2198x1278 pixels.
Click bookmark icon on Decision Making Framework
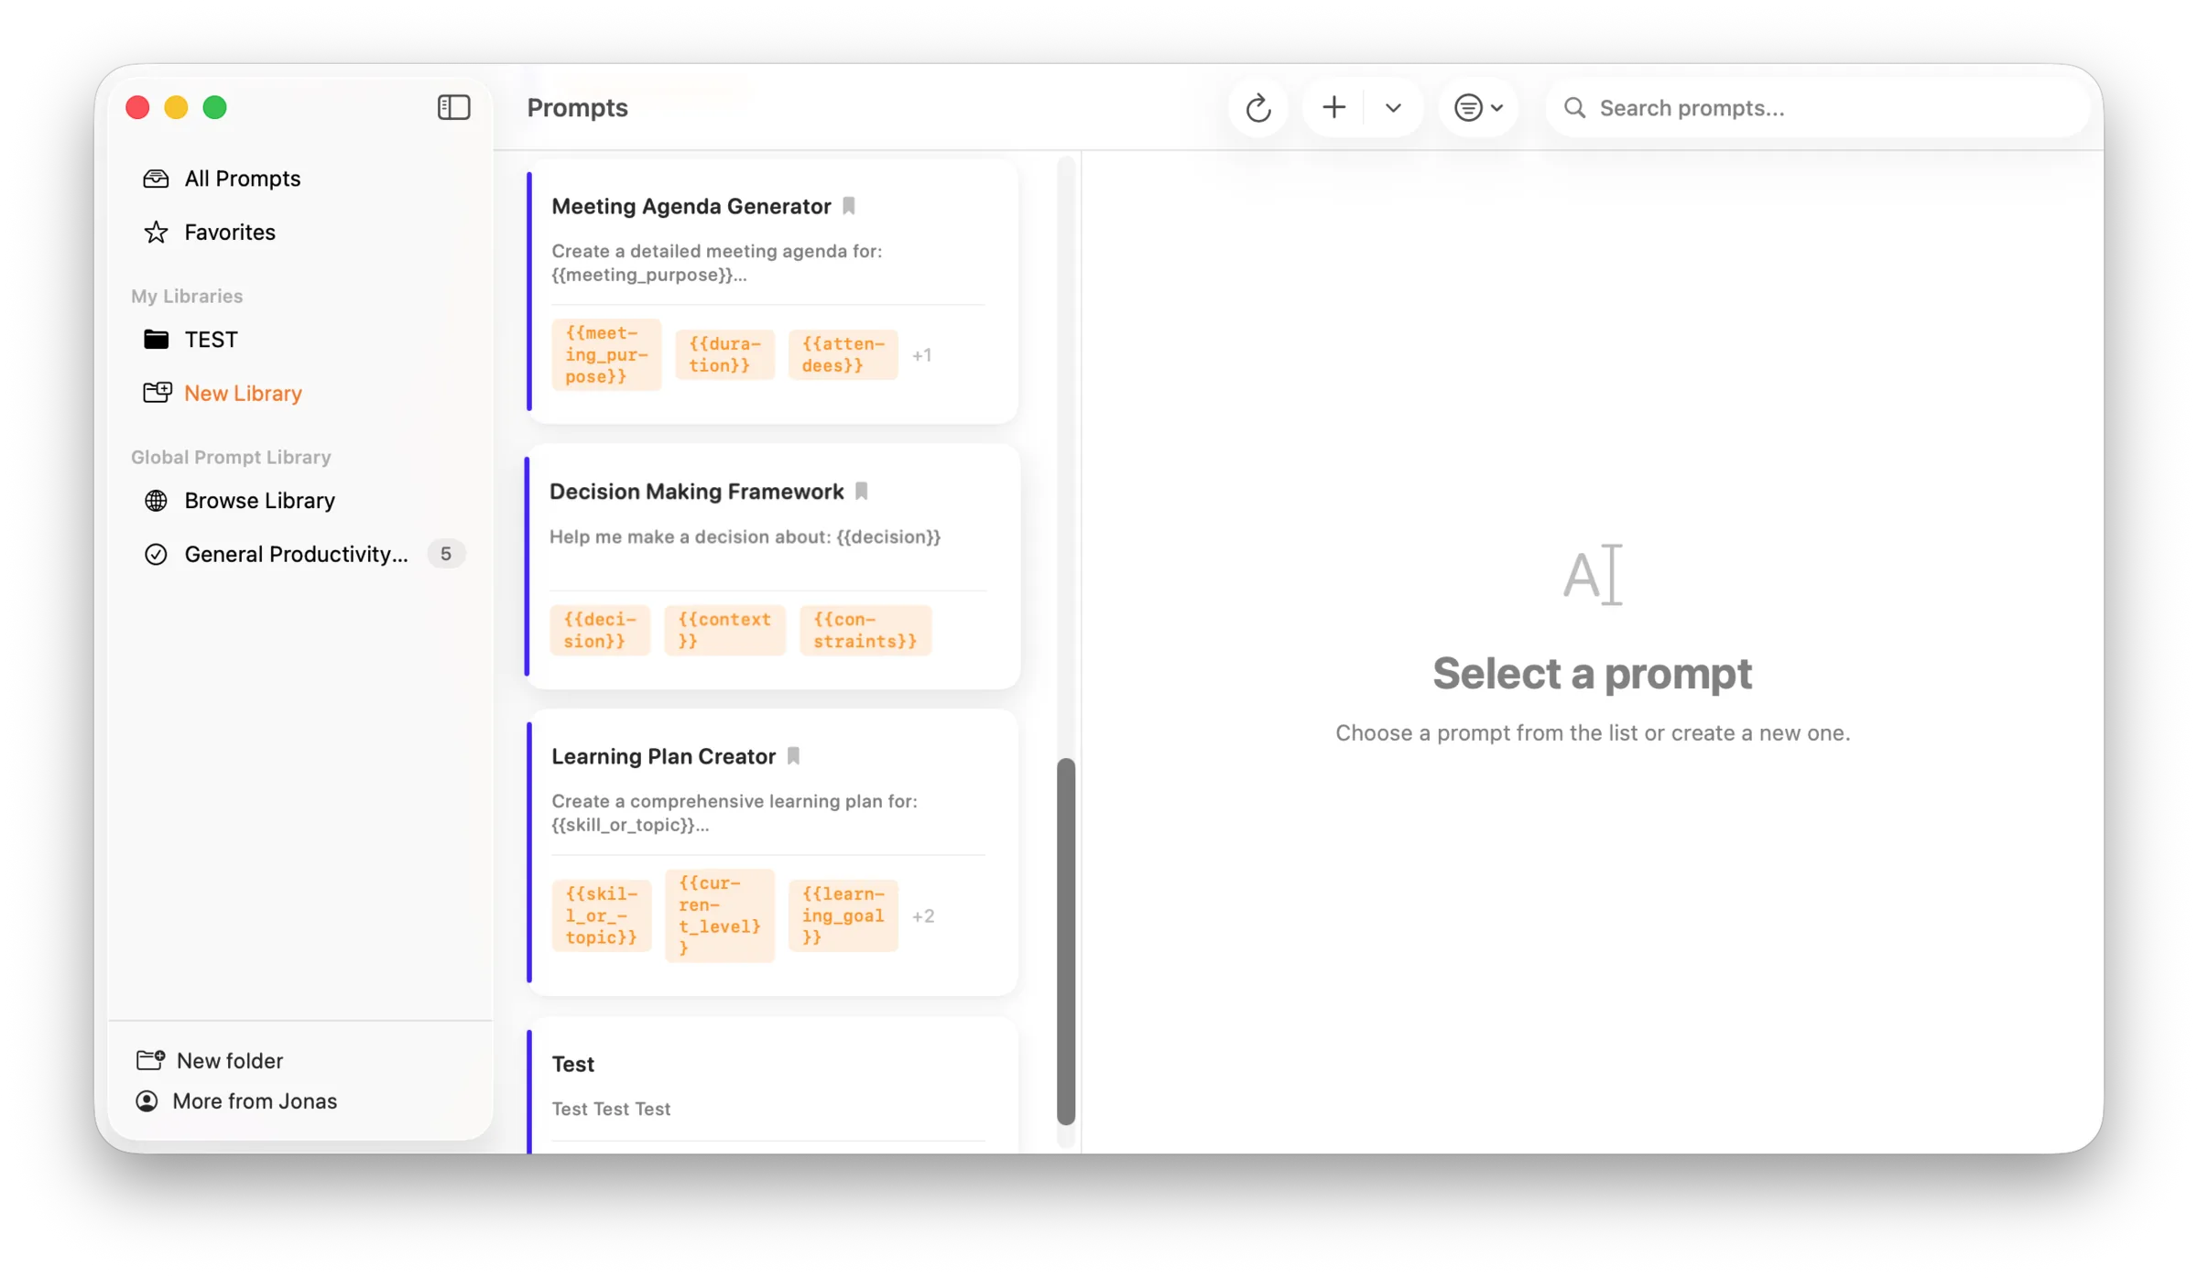[862, 492]
